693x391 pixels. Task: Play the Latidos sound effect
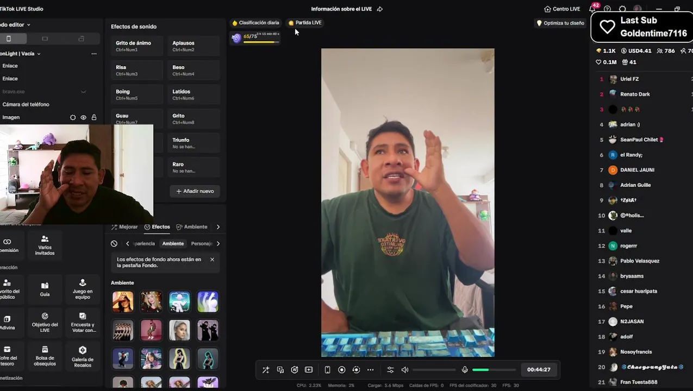194,94
